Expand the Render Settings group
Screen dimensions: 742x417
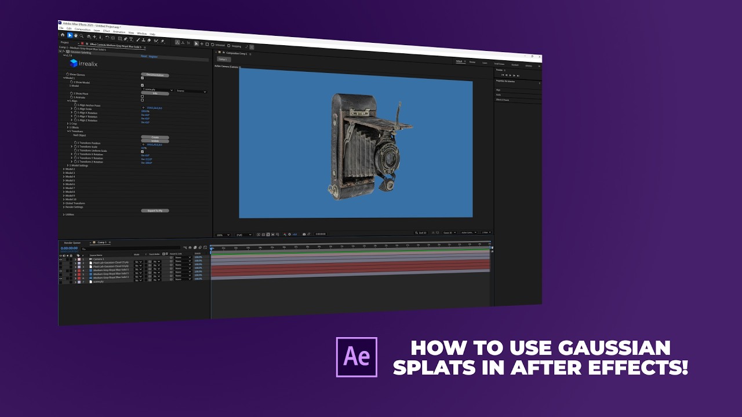pos(64,207)
